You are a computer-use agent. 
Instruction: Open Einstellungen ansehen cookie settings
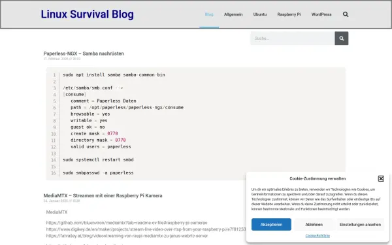click(360, 225)
